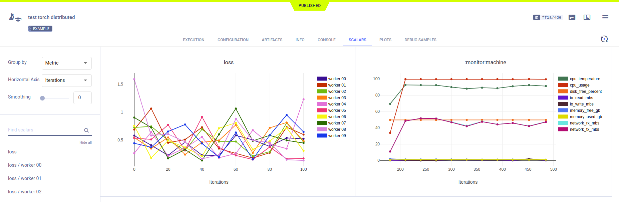Click the experiment task type icon

[x=15, y=17]
